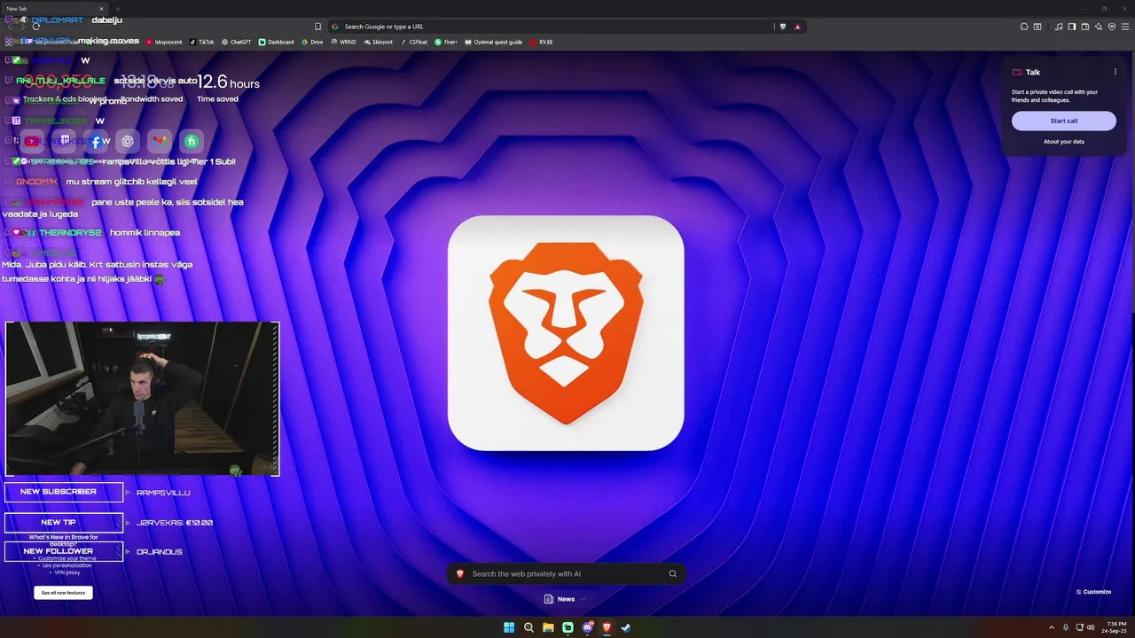This screenshot has height=638, width=1135.
Task: Close the New Tab tab
Action: coord(101,9)
